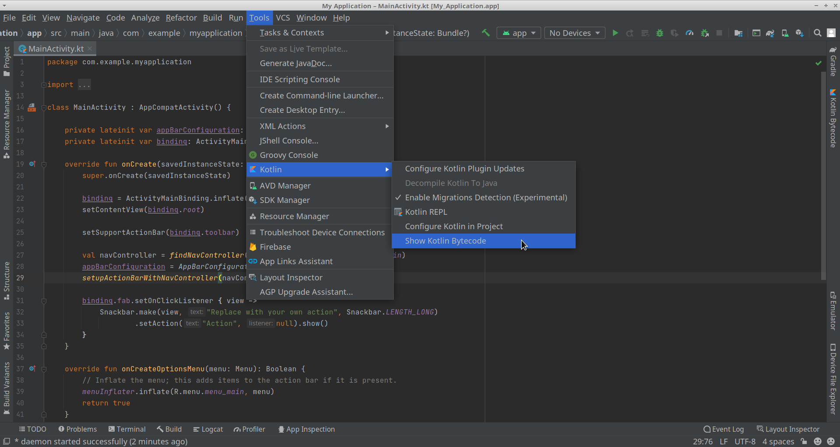
Task: Open the Event Log panel
Action: click(x=724, y=429)
